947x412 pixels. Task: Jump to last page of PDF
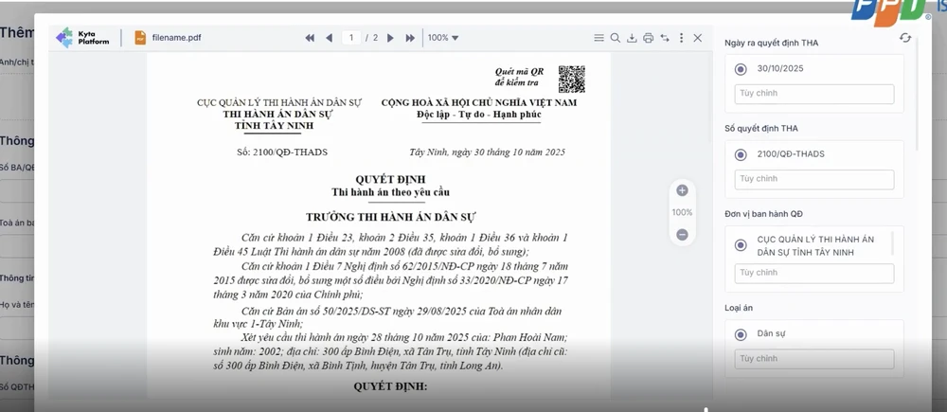point(410,38)
